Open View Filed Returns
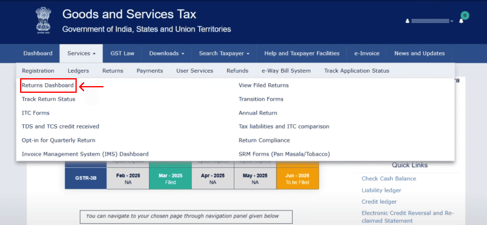Image resolution: width=487 pixels, height=225 pixels. pos(264,86)
